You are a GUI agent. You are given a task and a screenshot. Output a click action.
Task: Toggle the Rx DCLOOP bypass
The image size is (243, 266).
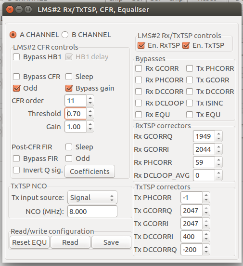139,103
